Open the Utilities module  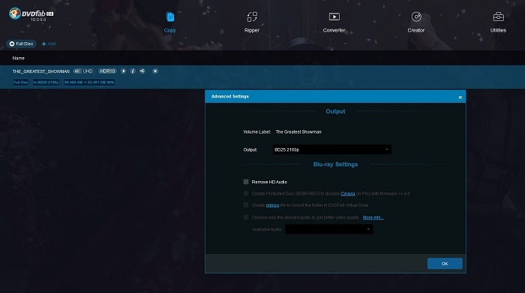click(498, 22)
